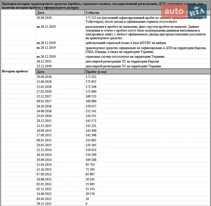Viewport: 211px width, 206px height.
Task: Click the 29.11.2011 zero mileage row date
Action: (44, 204)
